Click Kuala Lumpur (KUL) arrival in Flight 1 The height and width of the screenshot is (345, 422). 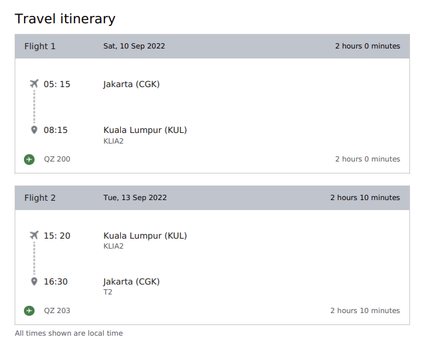click(145, 130)
